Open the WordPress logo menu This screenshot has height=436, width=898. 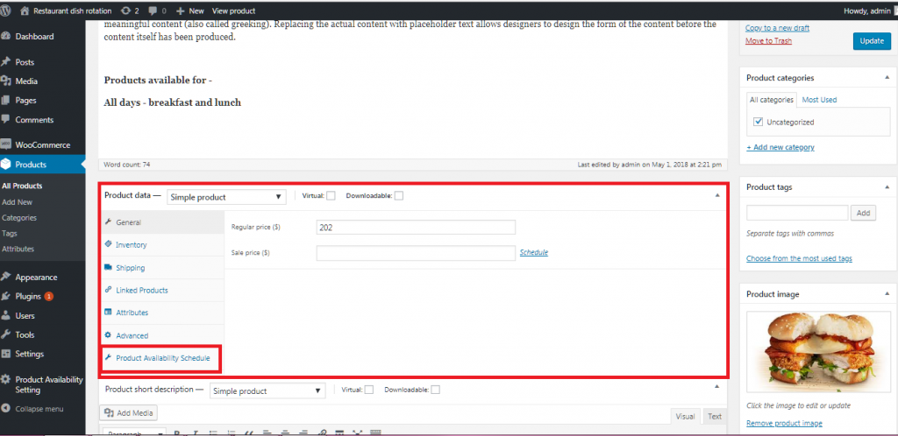point(4,11)
